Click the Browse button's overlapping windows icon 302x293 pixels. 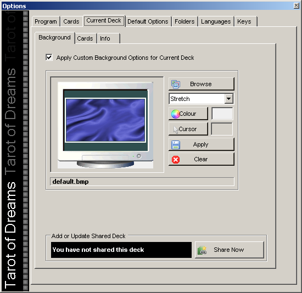pyautogui.click(x=176, y=84)
